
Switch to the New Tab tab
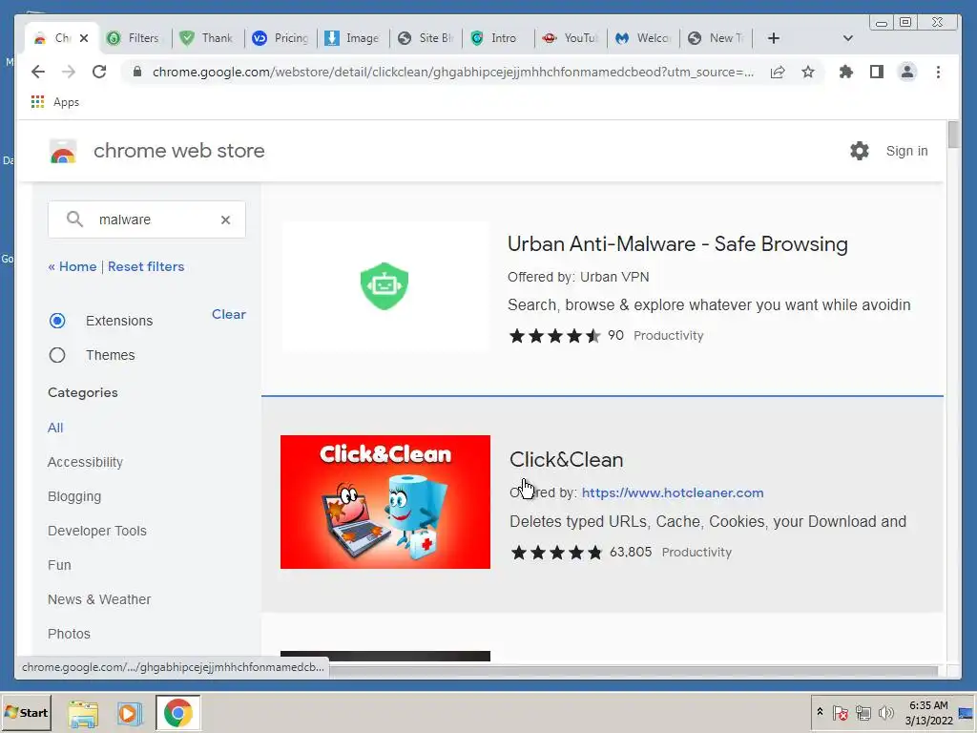pyautogui.click(x=716, y=38)
